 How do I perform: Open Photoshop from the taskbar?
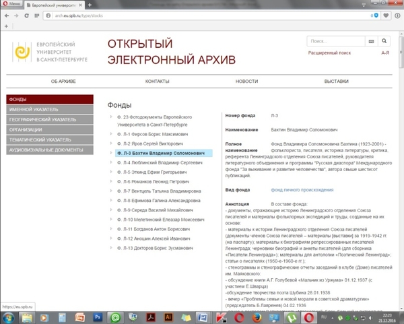coord(97,316)
